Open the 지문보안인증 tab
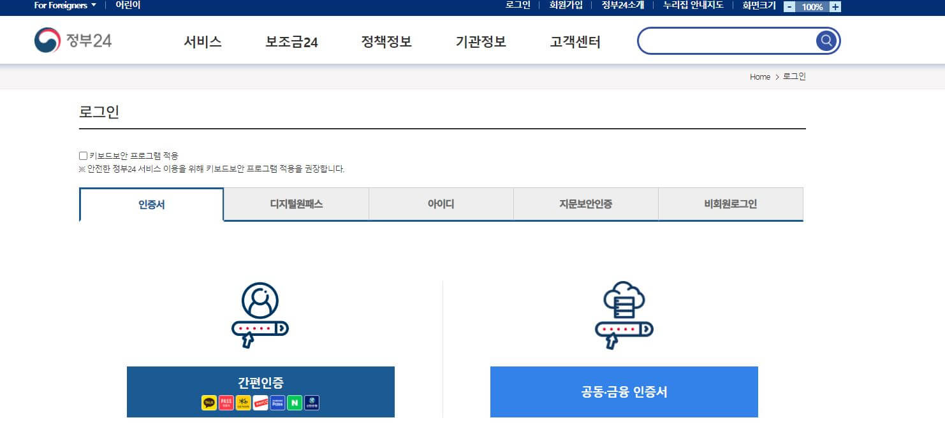This screenshot has height=434, width=945. [585, 203]
